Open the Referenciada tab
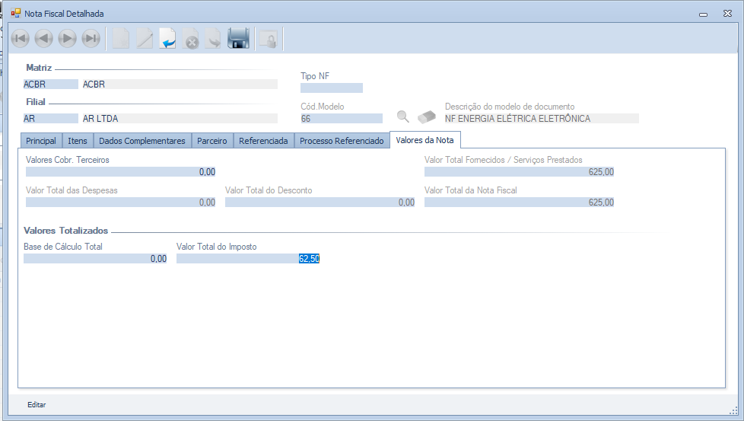The width and height of the screenshot is (744, 421). 263,141
